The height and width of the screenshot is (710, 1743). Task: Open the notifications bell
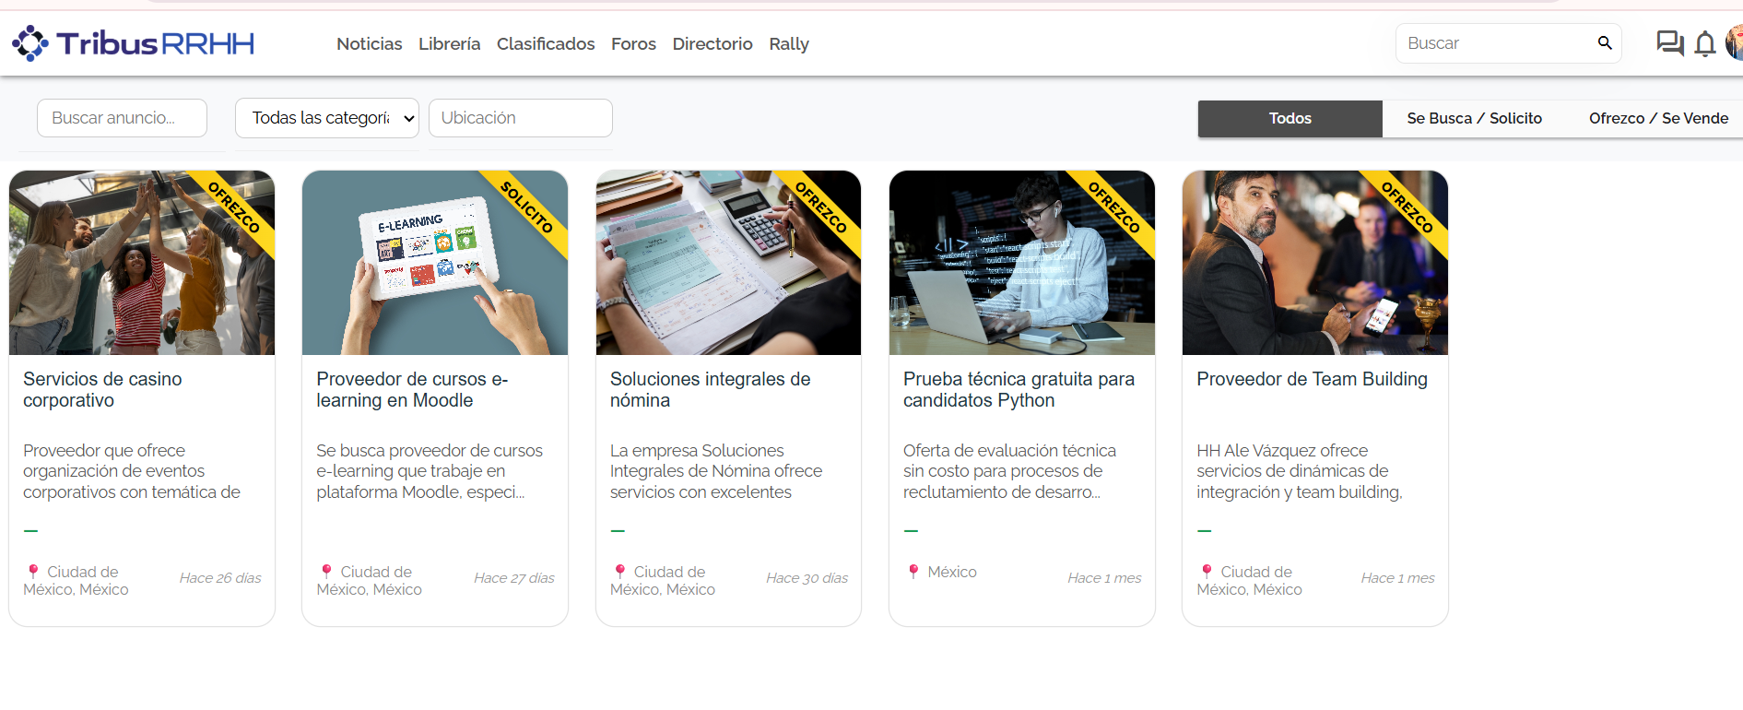coord(1705,44)
